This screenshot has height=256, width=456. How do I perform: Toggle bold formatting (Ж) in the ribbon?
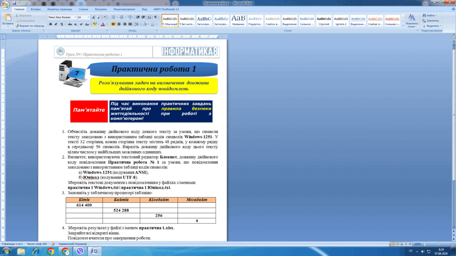coord(50,24)
